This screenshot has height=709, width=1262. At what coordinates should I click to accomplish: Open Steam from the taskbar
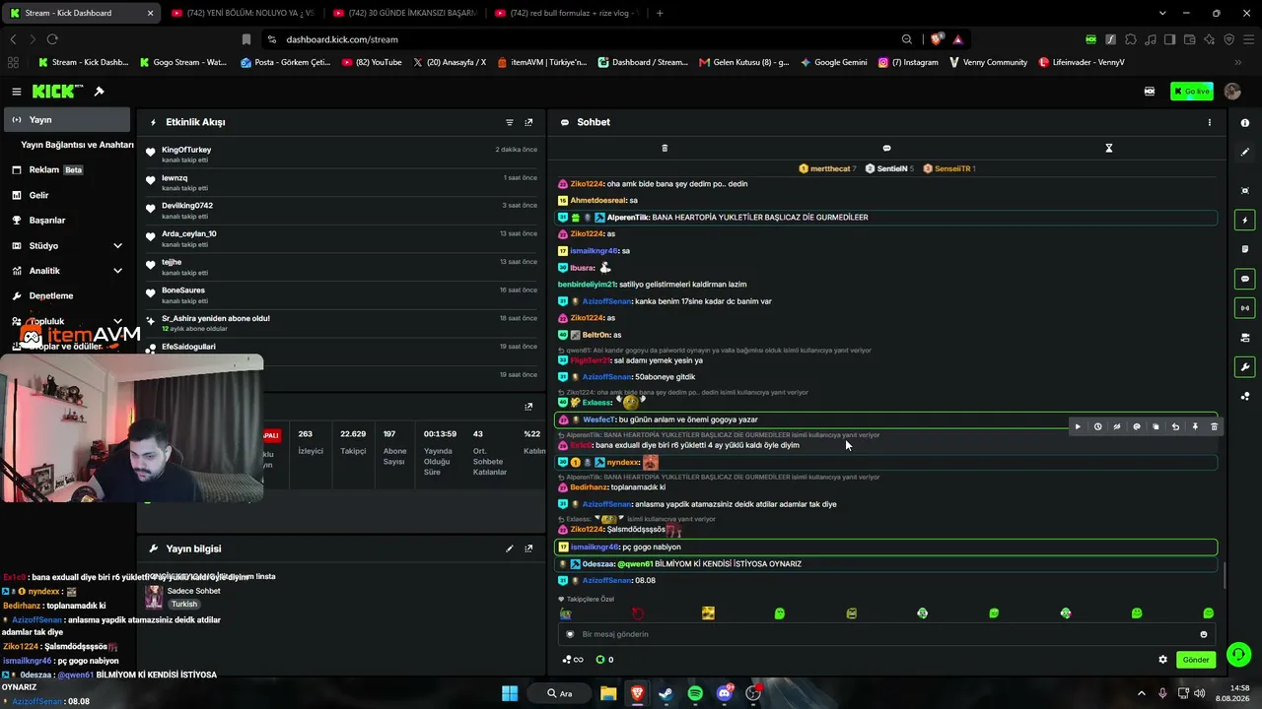pos(666,693)
